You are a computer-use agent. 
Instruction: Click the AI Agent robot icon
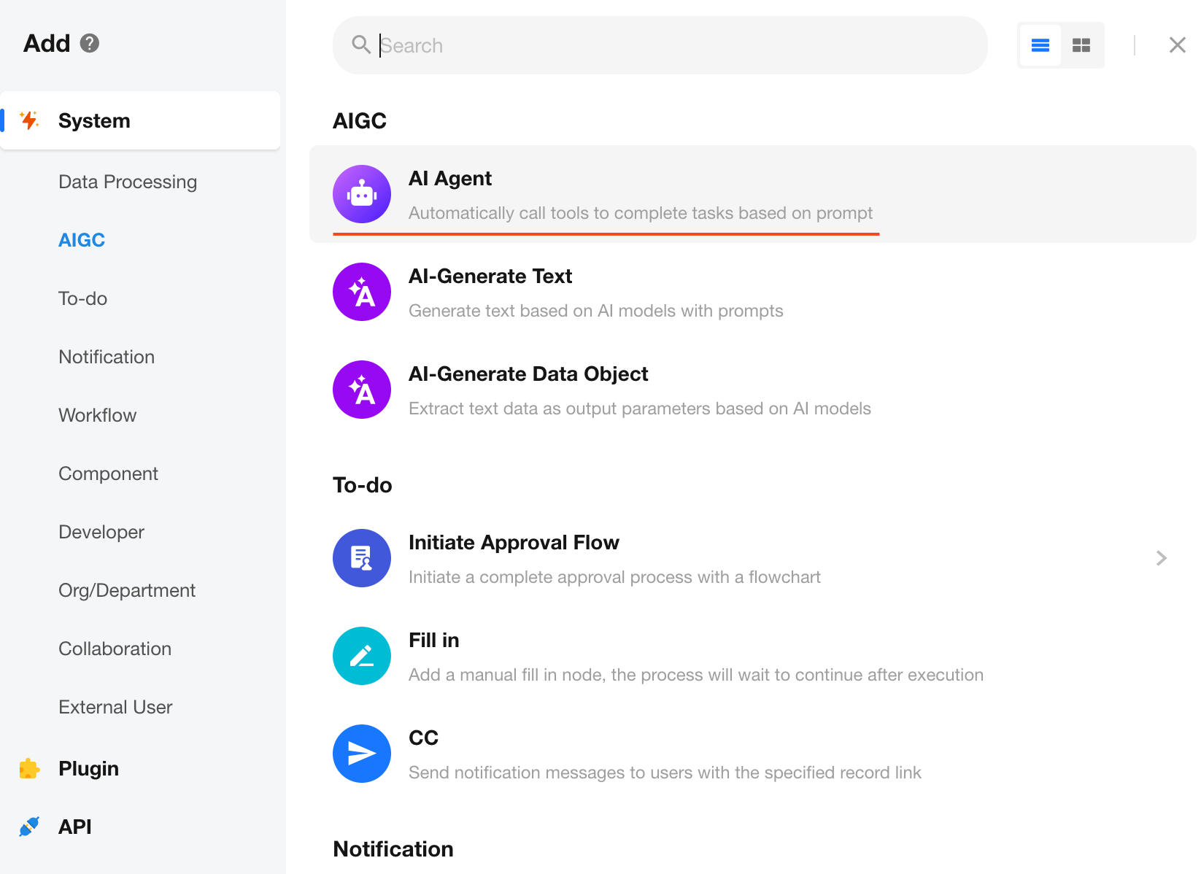pyautogui.click(x=362, y=194)
